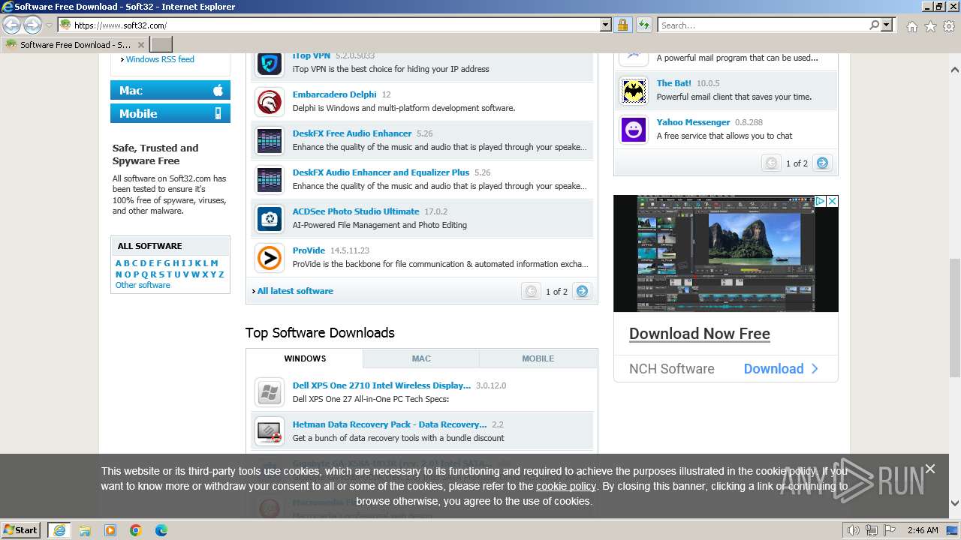Click the DeskFX Free Audio Enhancer icon
Image resolution: width=961 pixels, height=540 pixels.
pos(269,140)
